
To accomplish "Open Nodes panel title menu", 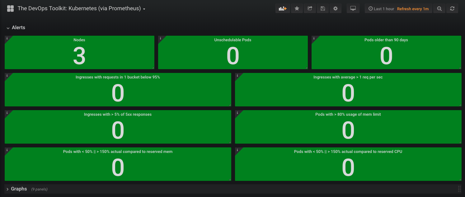I will click(79, 40).
